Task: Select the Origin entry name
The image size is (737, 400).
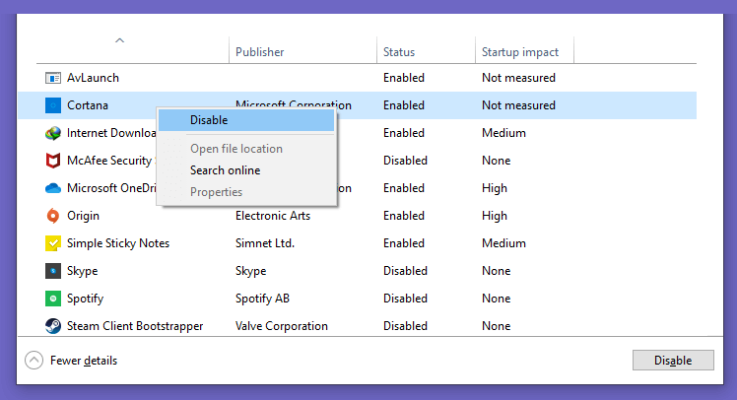Action: click(83, 216)
